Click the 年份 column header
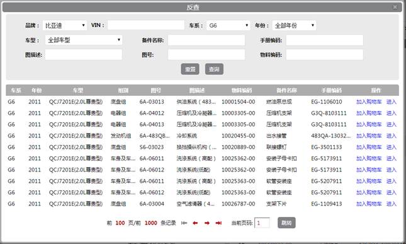This screenshot has height=244, width=406. point(37,90)
